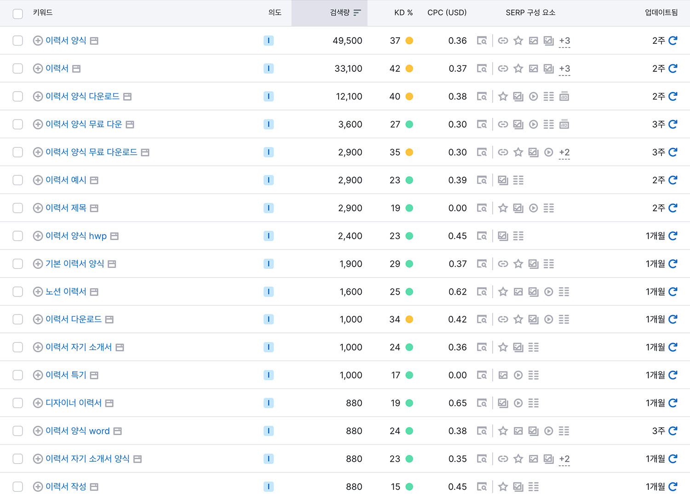690x500 pixels.
Task: Expand +3 SERP features for 이력서 양식
Action: pyautogui.click(x=564, y=41)
